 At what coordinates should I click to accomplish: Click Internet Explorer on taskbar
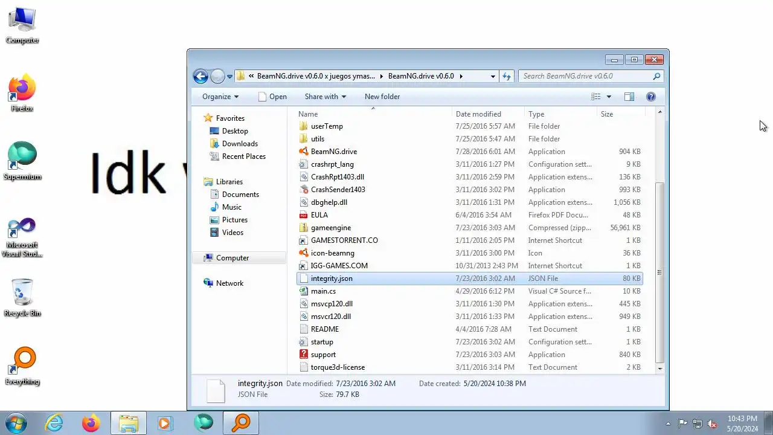point(54,423)
